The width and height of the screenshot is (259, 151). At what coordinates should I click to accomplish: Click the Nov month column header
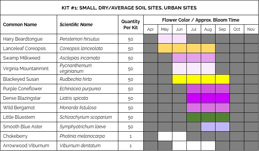(251, 29)
